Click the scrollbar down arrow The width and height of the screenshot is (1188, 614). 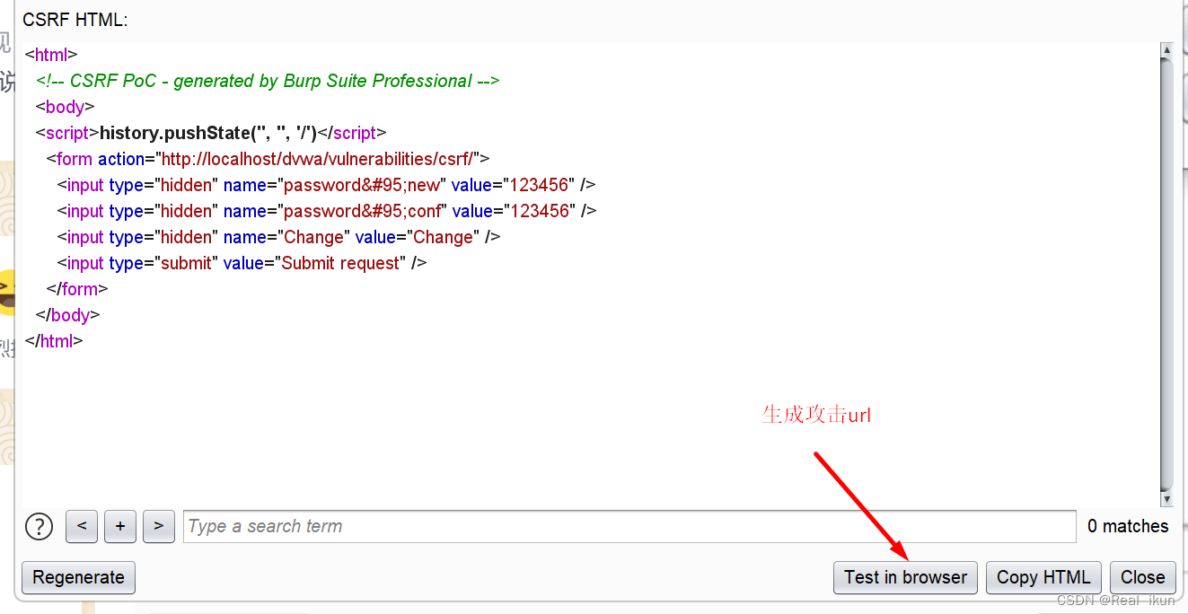click(x=1166, y=499)
